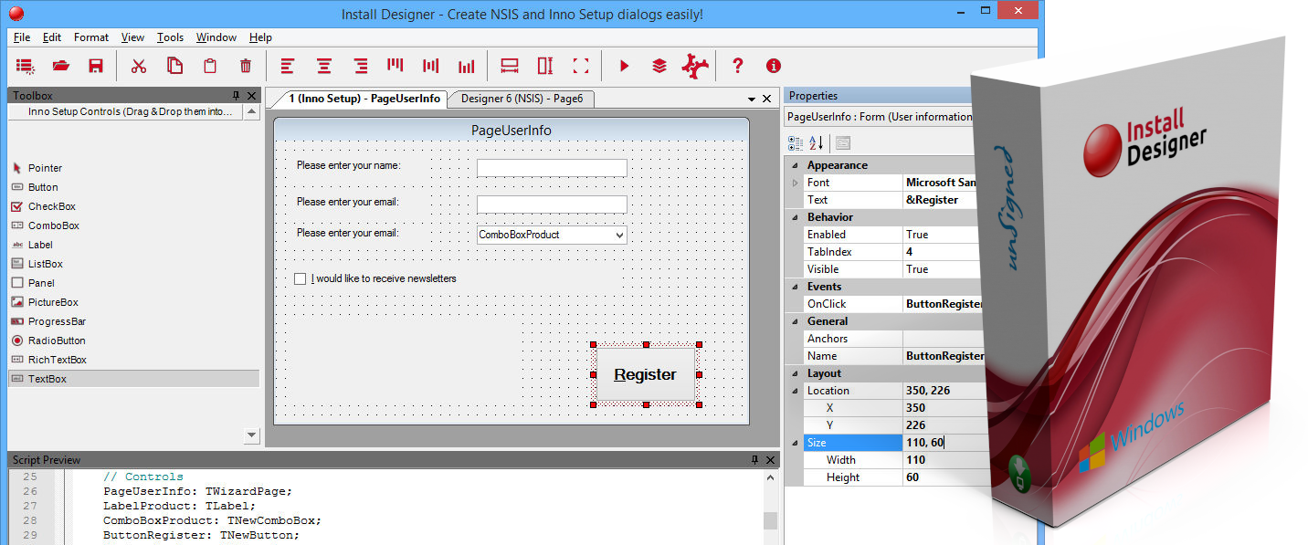
Task: Switch to Designer 6 (NSIS) - Page6 tab
Action: [x=522, y=99]
